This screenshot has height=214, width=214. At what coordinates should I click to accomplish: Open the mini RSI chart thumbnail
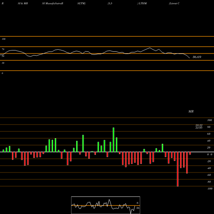pos(106,205)
